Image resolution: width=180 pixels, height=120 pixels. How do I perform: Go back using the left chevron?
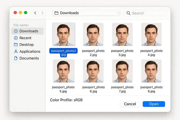35,13
